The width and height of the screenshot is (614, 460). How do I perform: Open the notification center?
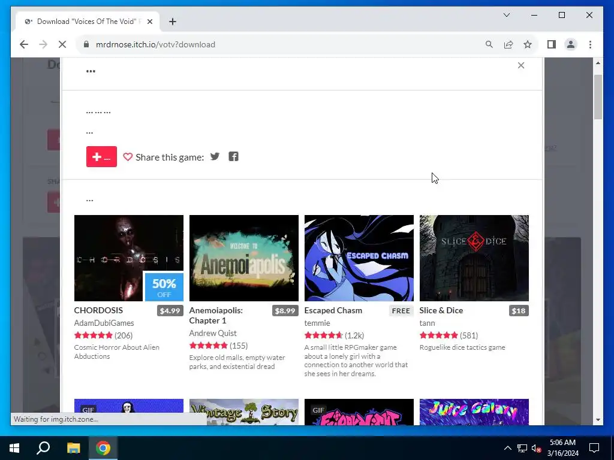pos(594,448)
